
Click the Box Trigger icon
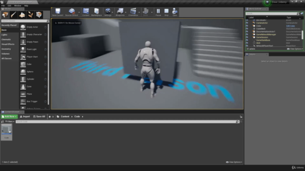pos(23,101)
